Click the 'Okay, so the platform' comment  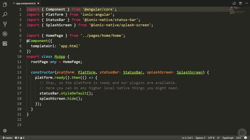(x=108, y=83)
